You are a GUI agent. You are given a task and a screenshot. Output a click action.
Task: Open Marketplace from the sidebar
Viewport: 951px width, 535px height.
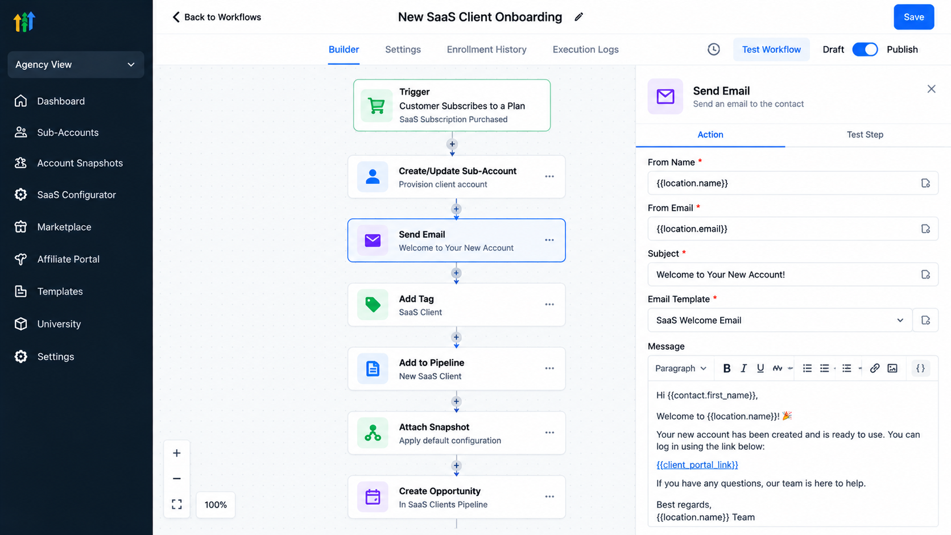pos(76,227)
